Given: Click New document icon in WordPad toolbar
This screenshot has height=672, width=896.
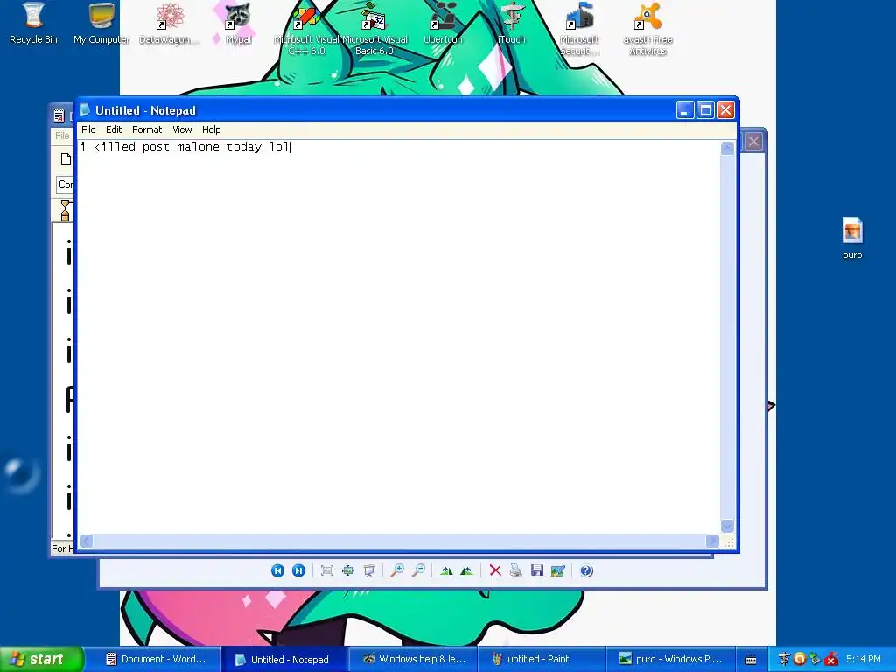Looking at the screenshot, I should click(66, 159).
